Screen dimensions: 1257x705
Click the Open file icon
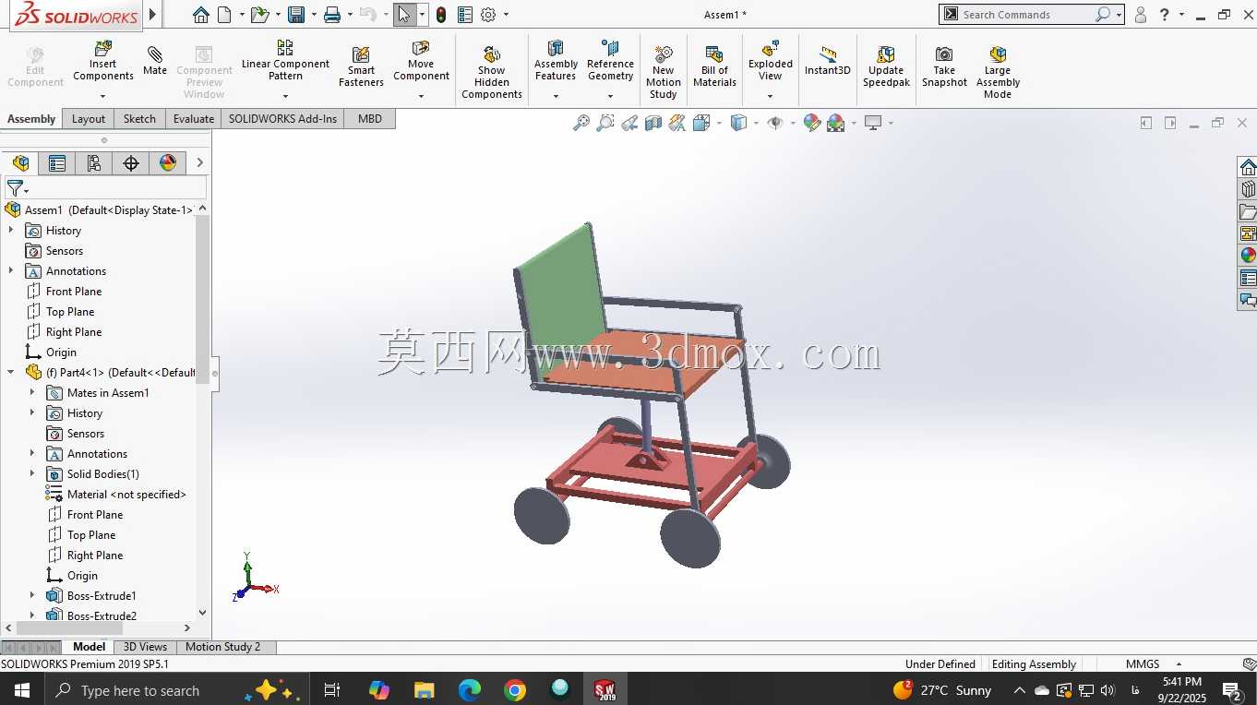click(x=260, y=15)
